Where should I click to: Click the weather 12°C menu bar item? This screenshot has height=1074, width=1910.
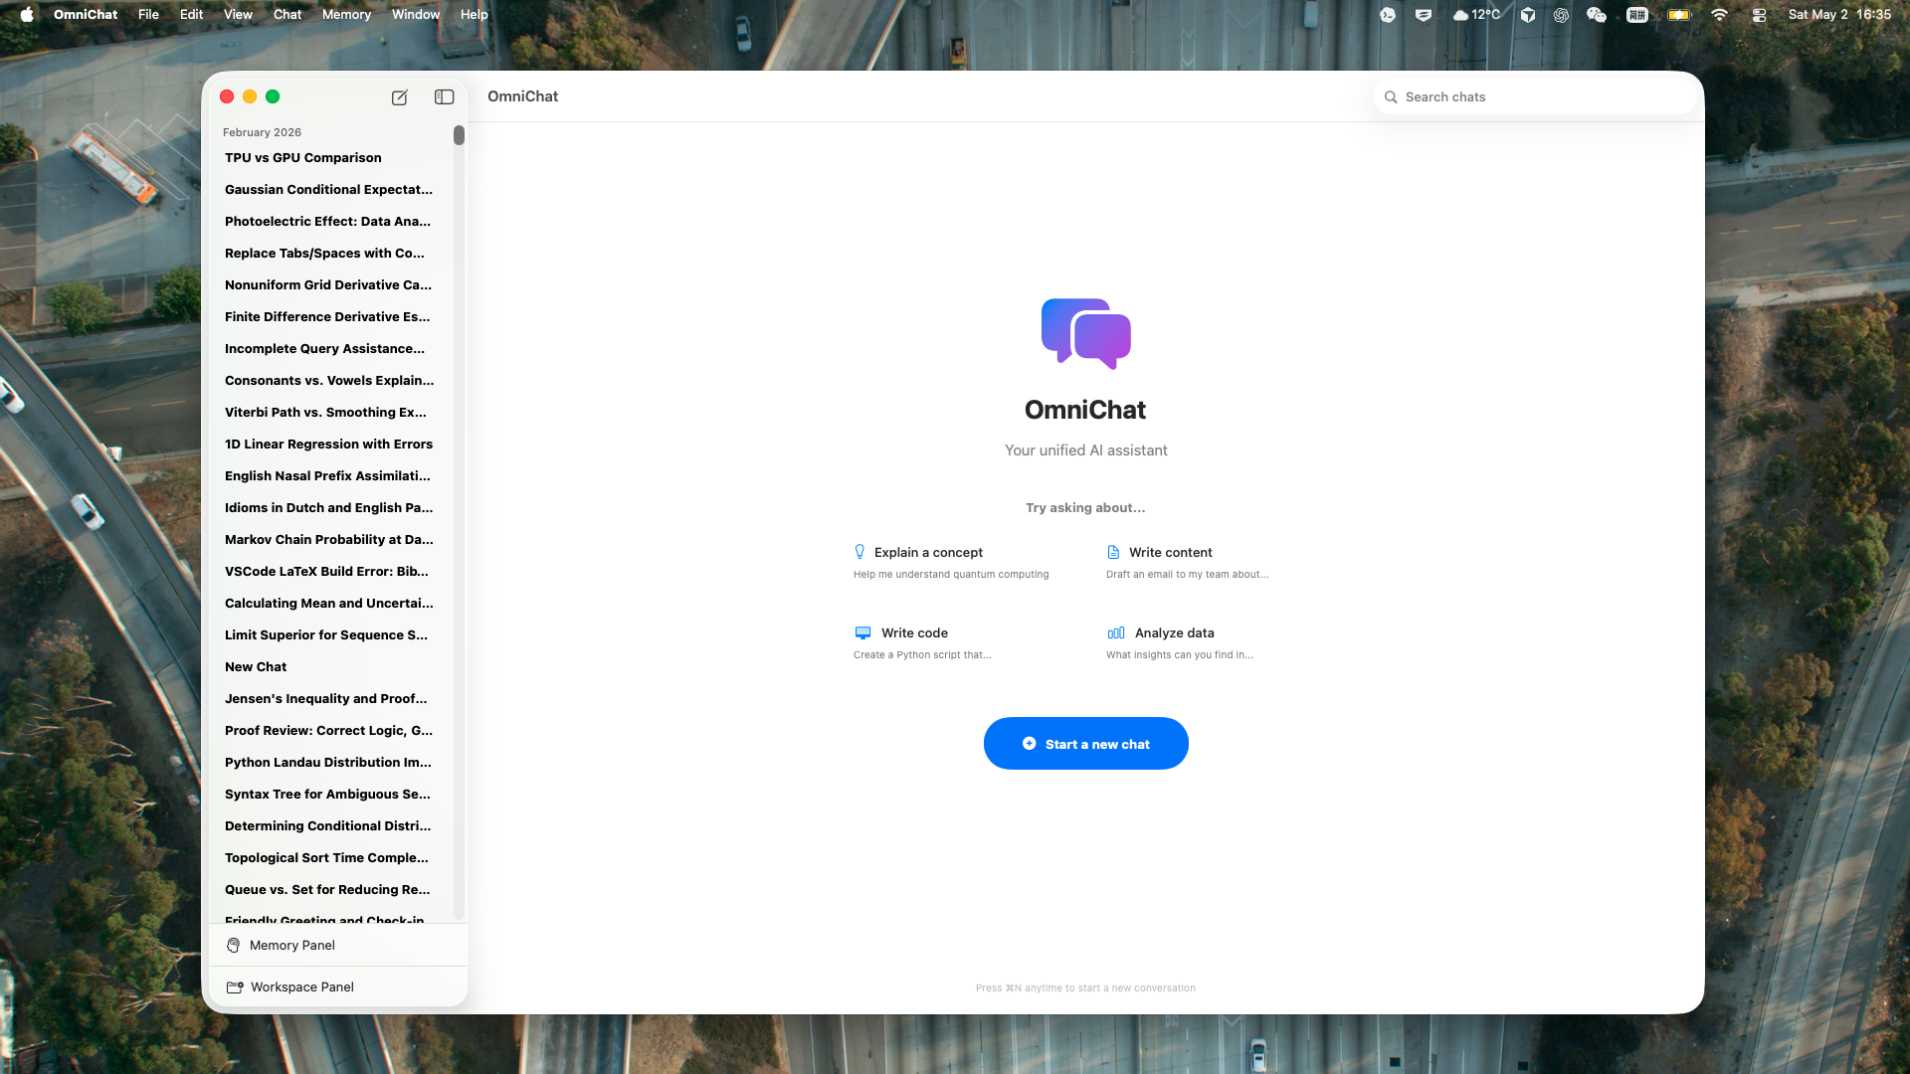[1476, 15]
